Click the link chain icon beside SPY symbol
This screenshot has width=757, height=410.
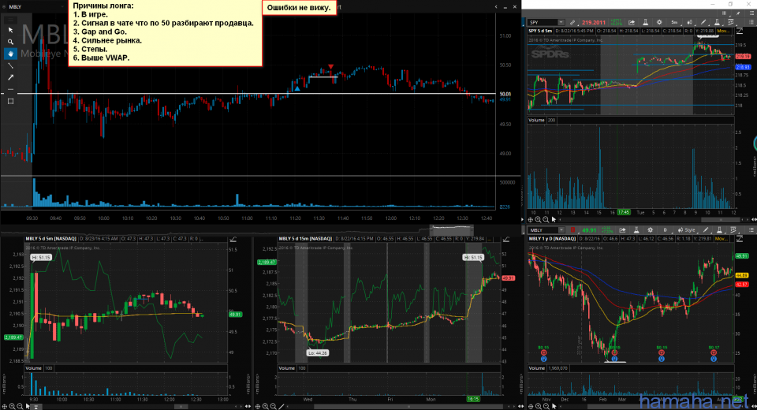572,22
